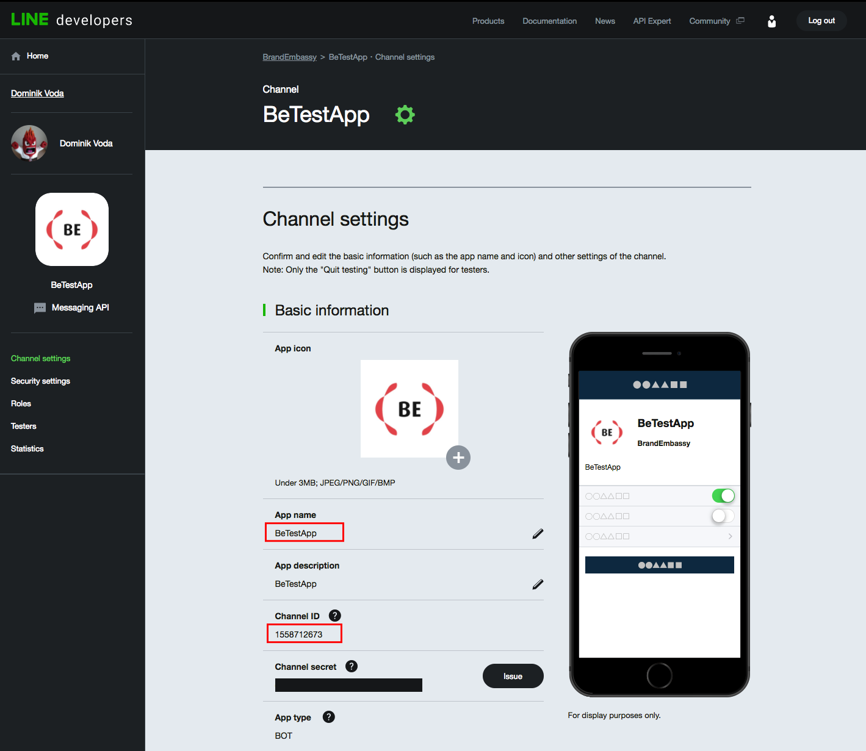Screen dimensions: 866x751
Task: Go to the News page
Action: click(605, 21)
